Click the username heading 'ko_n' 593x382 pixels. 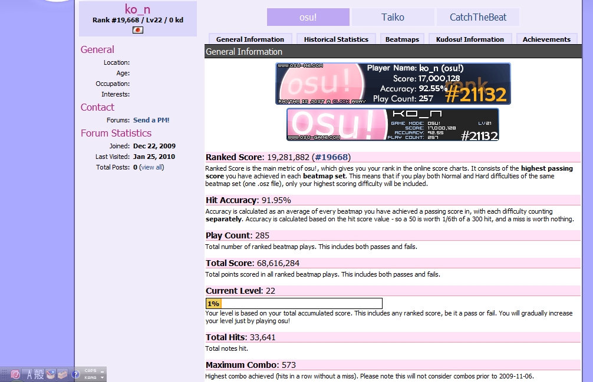pyautogui.click(x=138, y=9)
